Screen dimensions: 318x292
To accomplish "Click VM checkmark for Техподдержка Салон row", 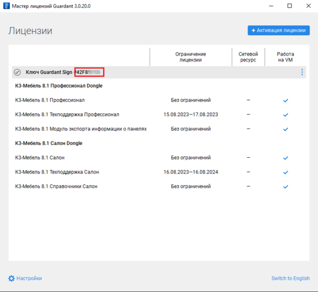I will point(286,172).
